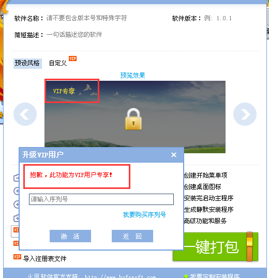Click the 软件版本 input field
269x278 pixels.
pyautogui.click(x=230, y=18)
